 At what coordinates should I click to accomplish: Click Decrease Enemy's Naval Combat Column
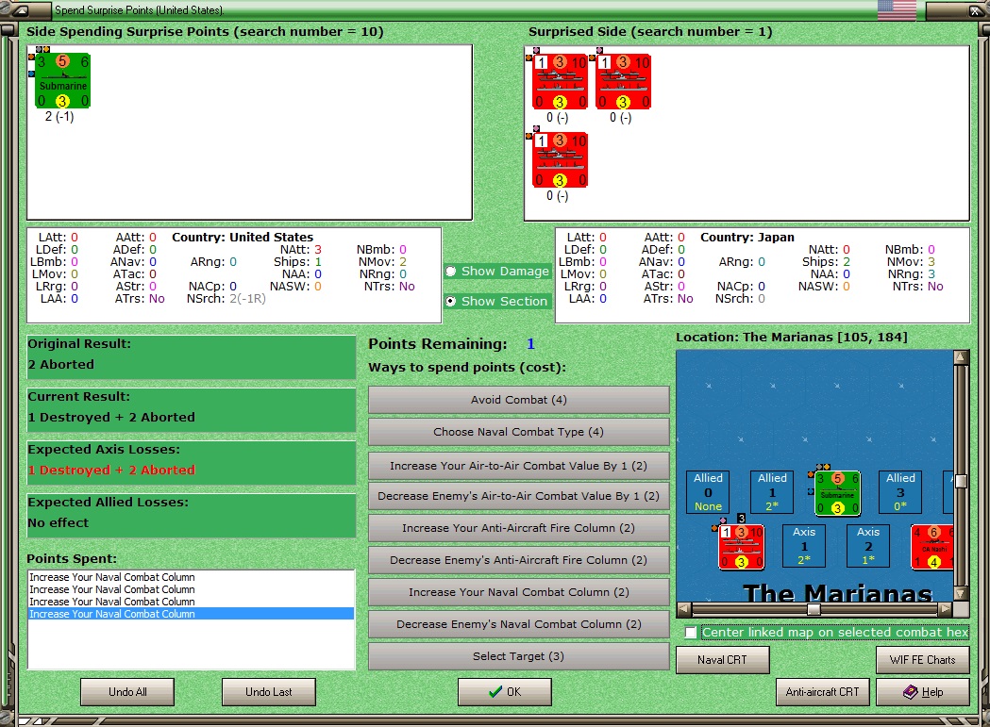pyautogui.click(x=519, y=624)
